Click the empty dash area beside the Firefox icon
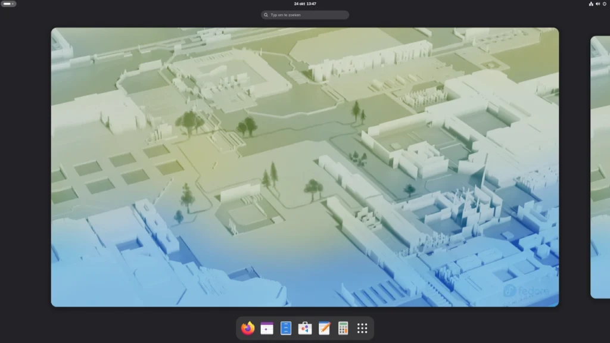 238,328
